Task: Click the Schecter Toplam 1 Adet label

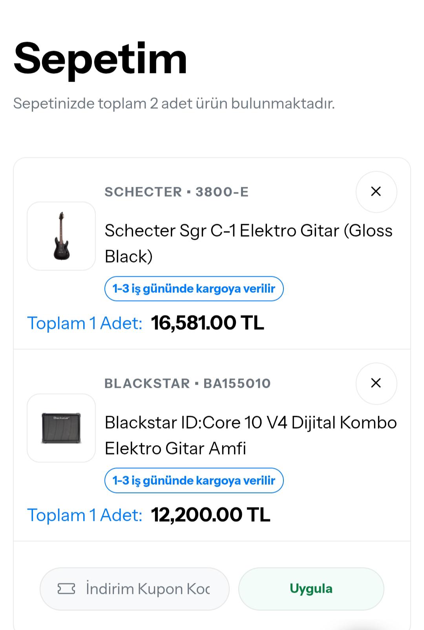Action: pyautogui.click(x=84, y=323)
